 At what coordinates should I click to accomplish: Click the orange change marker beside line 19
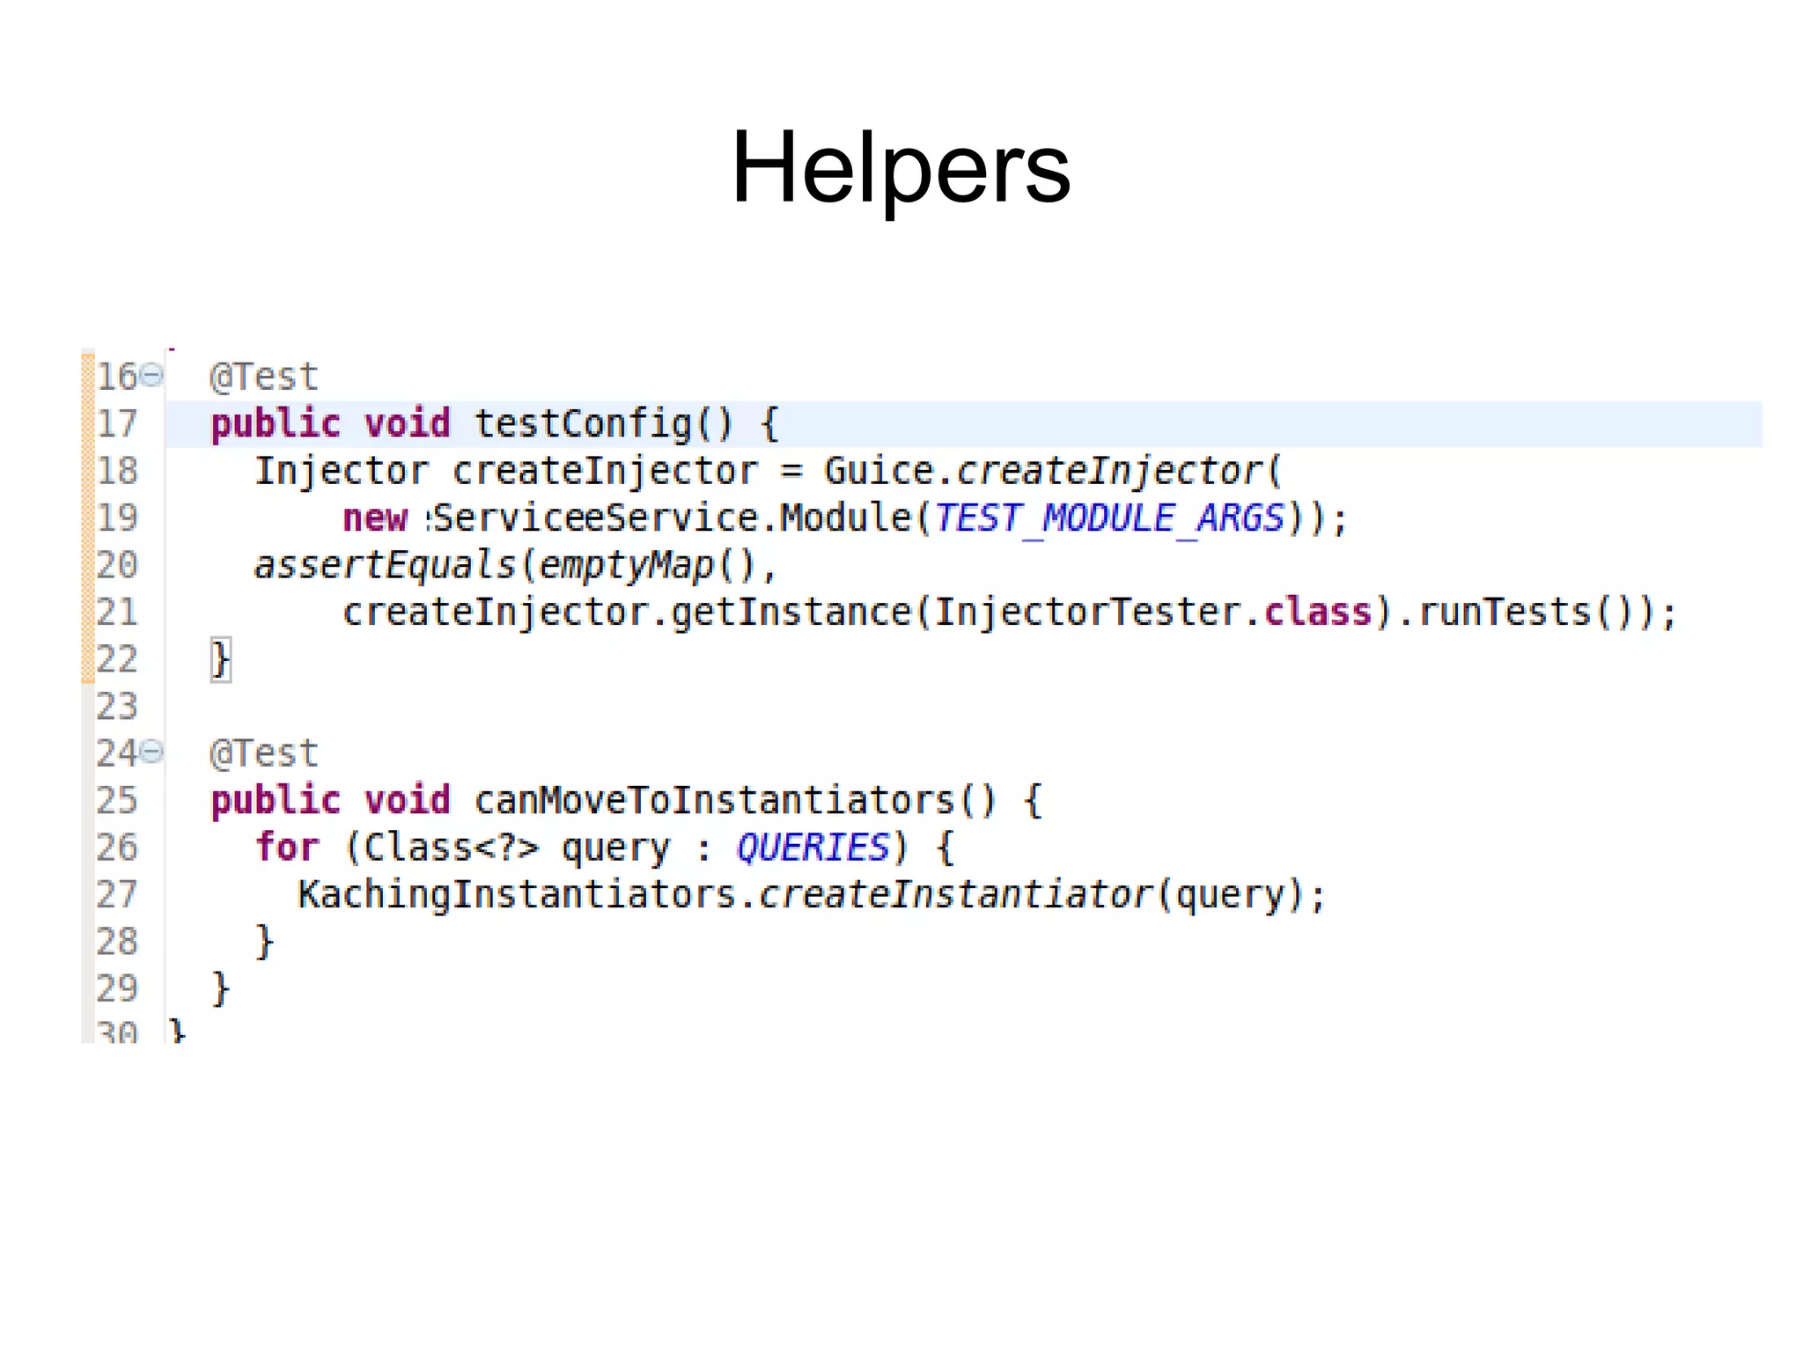(x=87, y=518)
